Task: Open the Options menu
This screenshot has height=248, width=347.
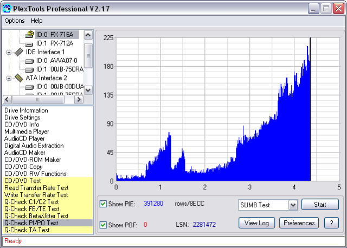Action: click(15, 21)
